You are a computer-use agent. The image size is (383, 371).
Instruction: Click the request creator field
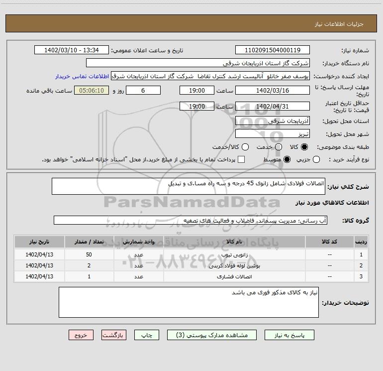[210, 76]
